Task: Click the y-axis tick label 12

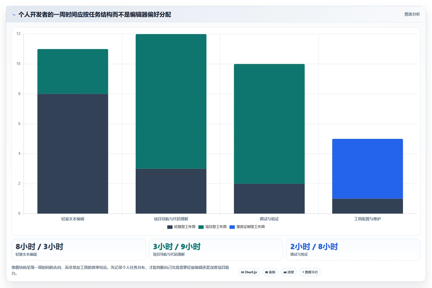Action: point(18,34)
